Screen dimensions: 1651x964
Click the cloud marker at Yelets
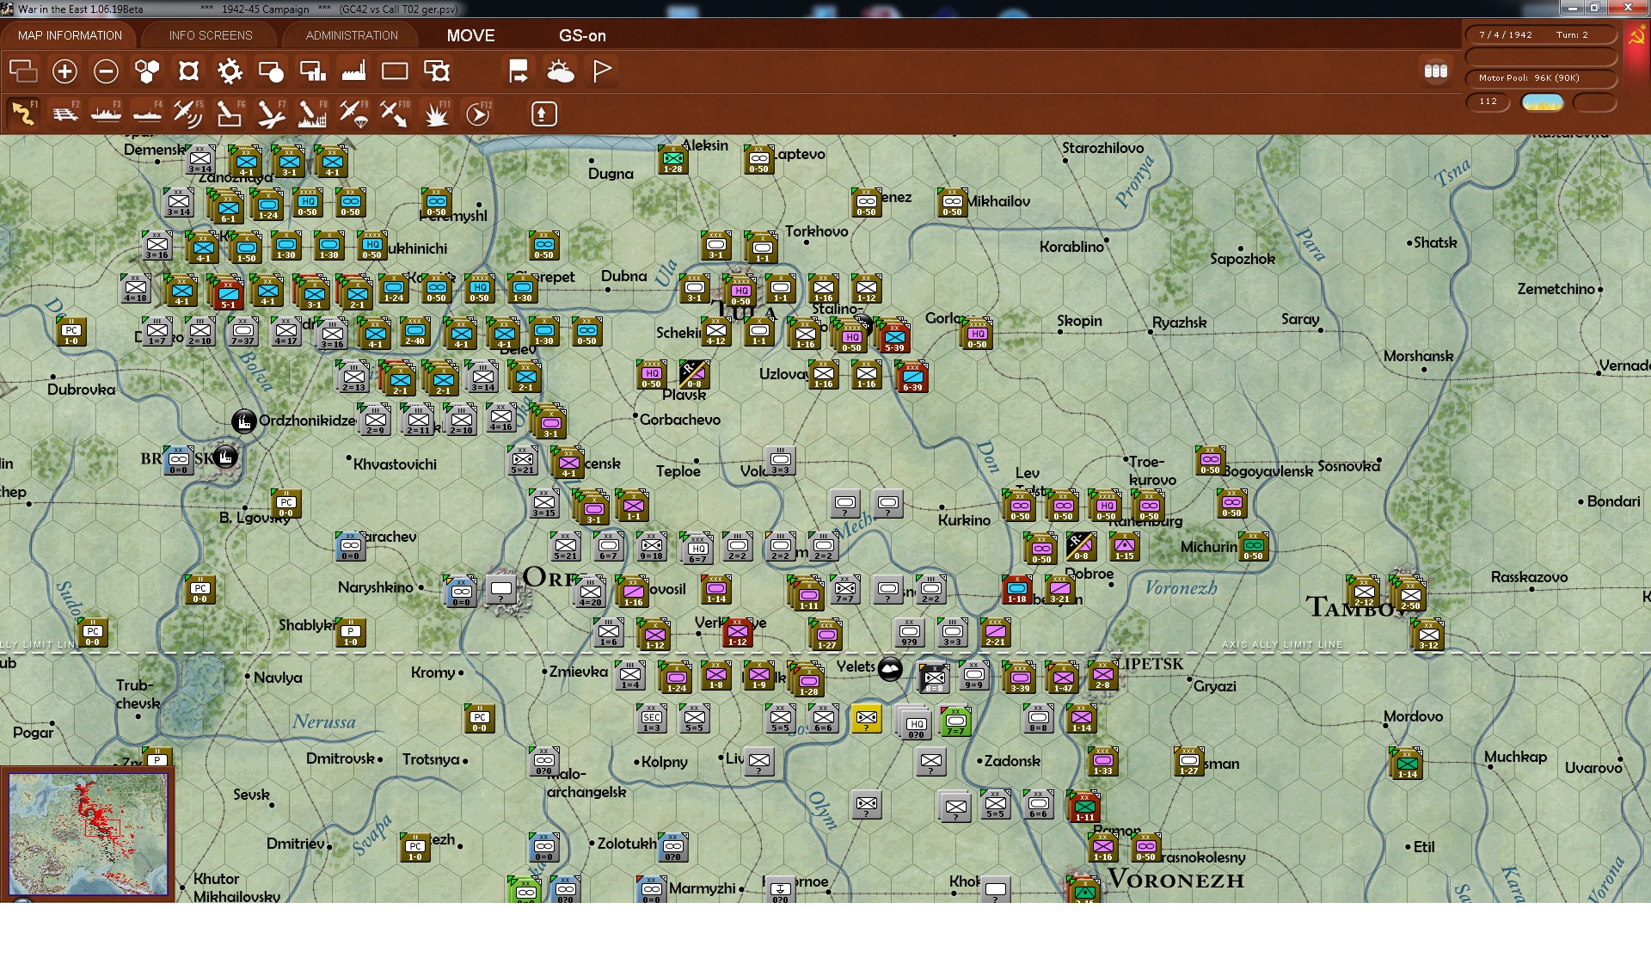pyautogui.click(x=890, y=669)
